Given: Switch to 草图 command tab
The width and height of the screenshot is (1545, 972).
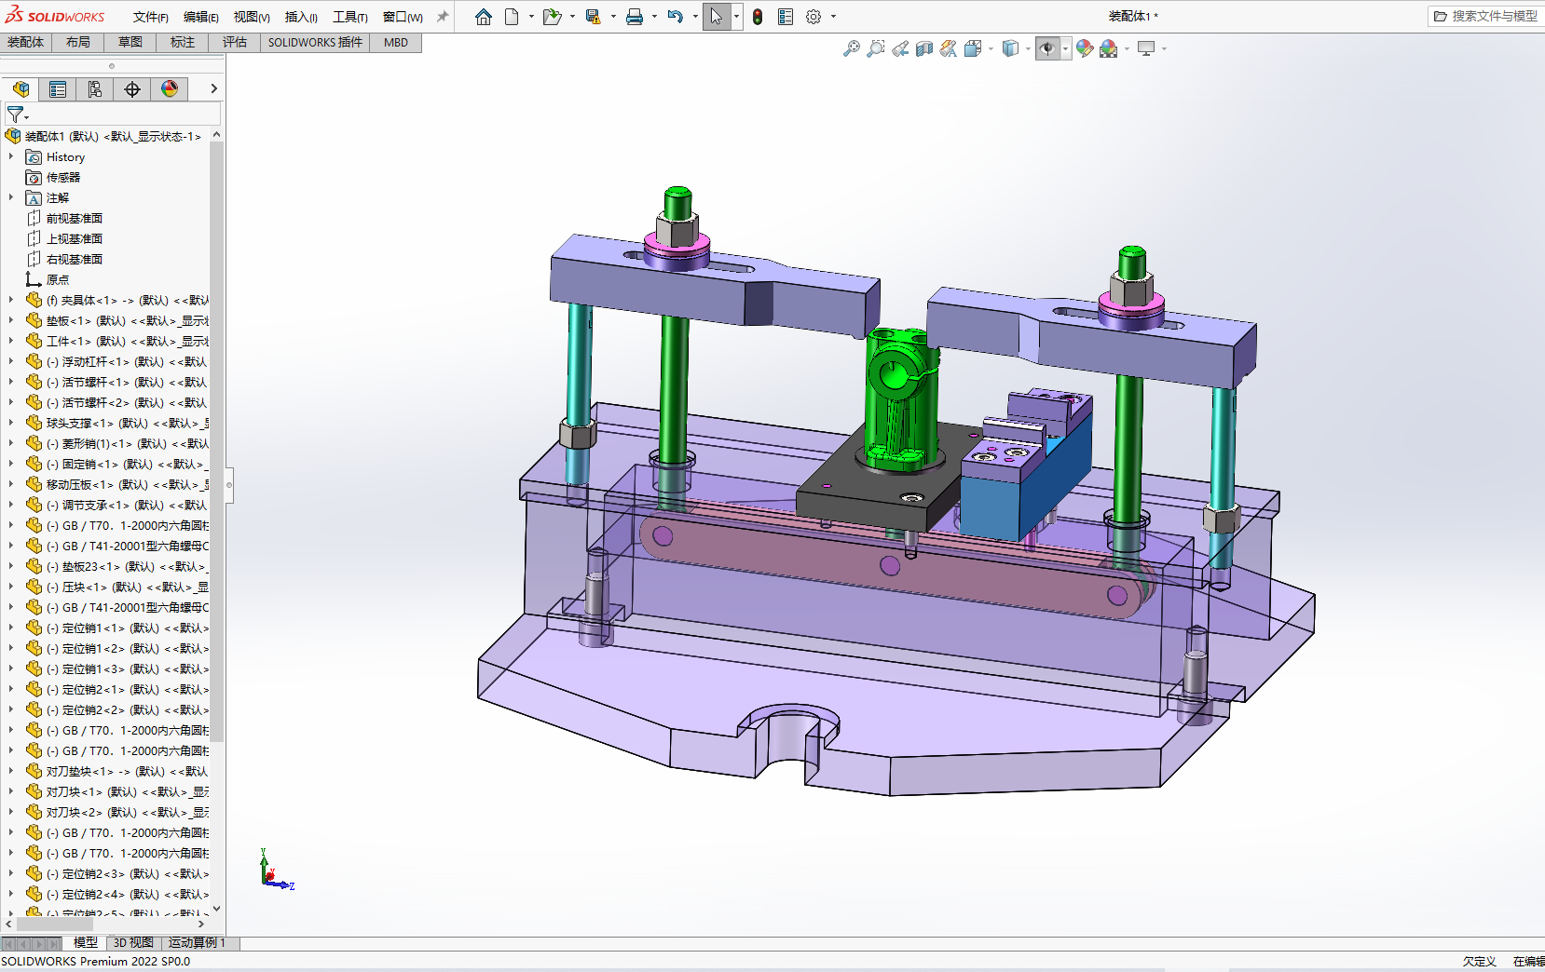Looking at the screenshot, I should [x=130, y=43].
